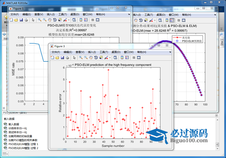Open 桌面(D) menu in background figure window
The image size is (226, 158).
pyautogui.click(x=161, y=15)
